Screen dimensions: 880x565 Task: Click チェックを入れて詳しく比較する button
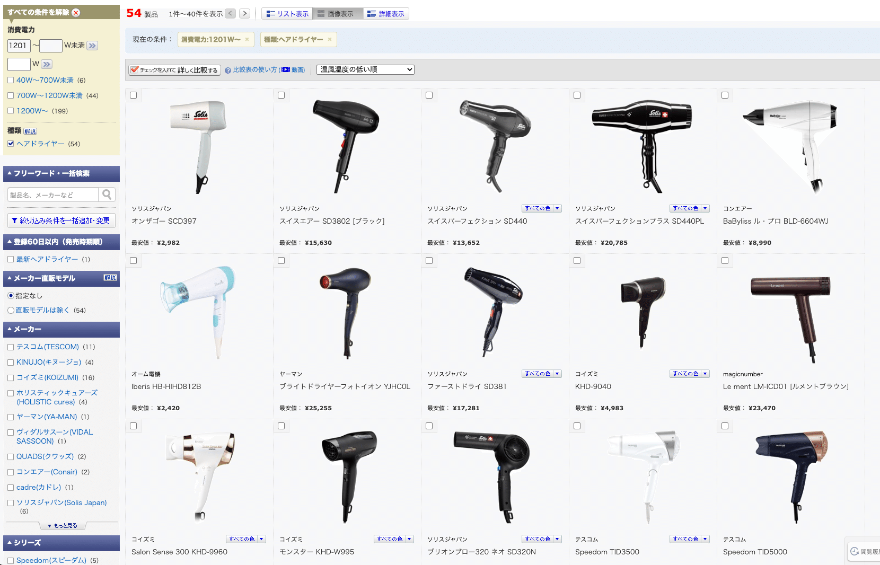point(174,70)
